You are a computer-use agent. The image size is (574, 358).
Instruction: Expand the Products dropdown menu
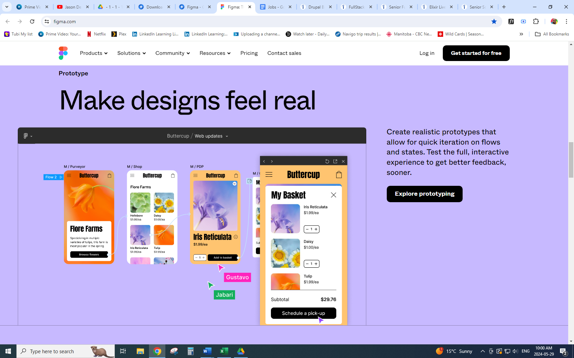(x=94, y=53)
